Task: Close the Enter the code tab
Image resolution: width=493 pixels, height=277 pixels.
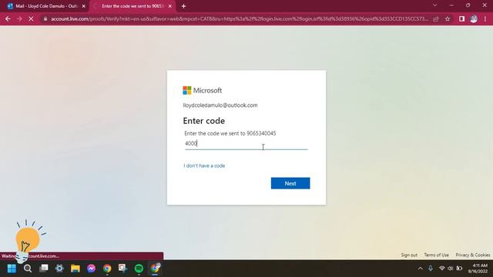Action: [170, 6]
